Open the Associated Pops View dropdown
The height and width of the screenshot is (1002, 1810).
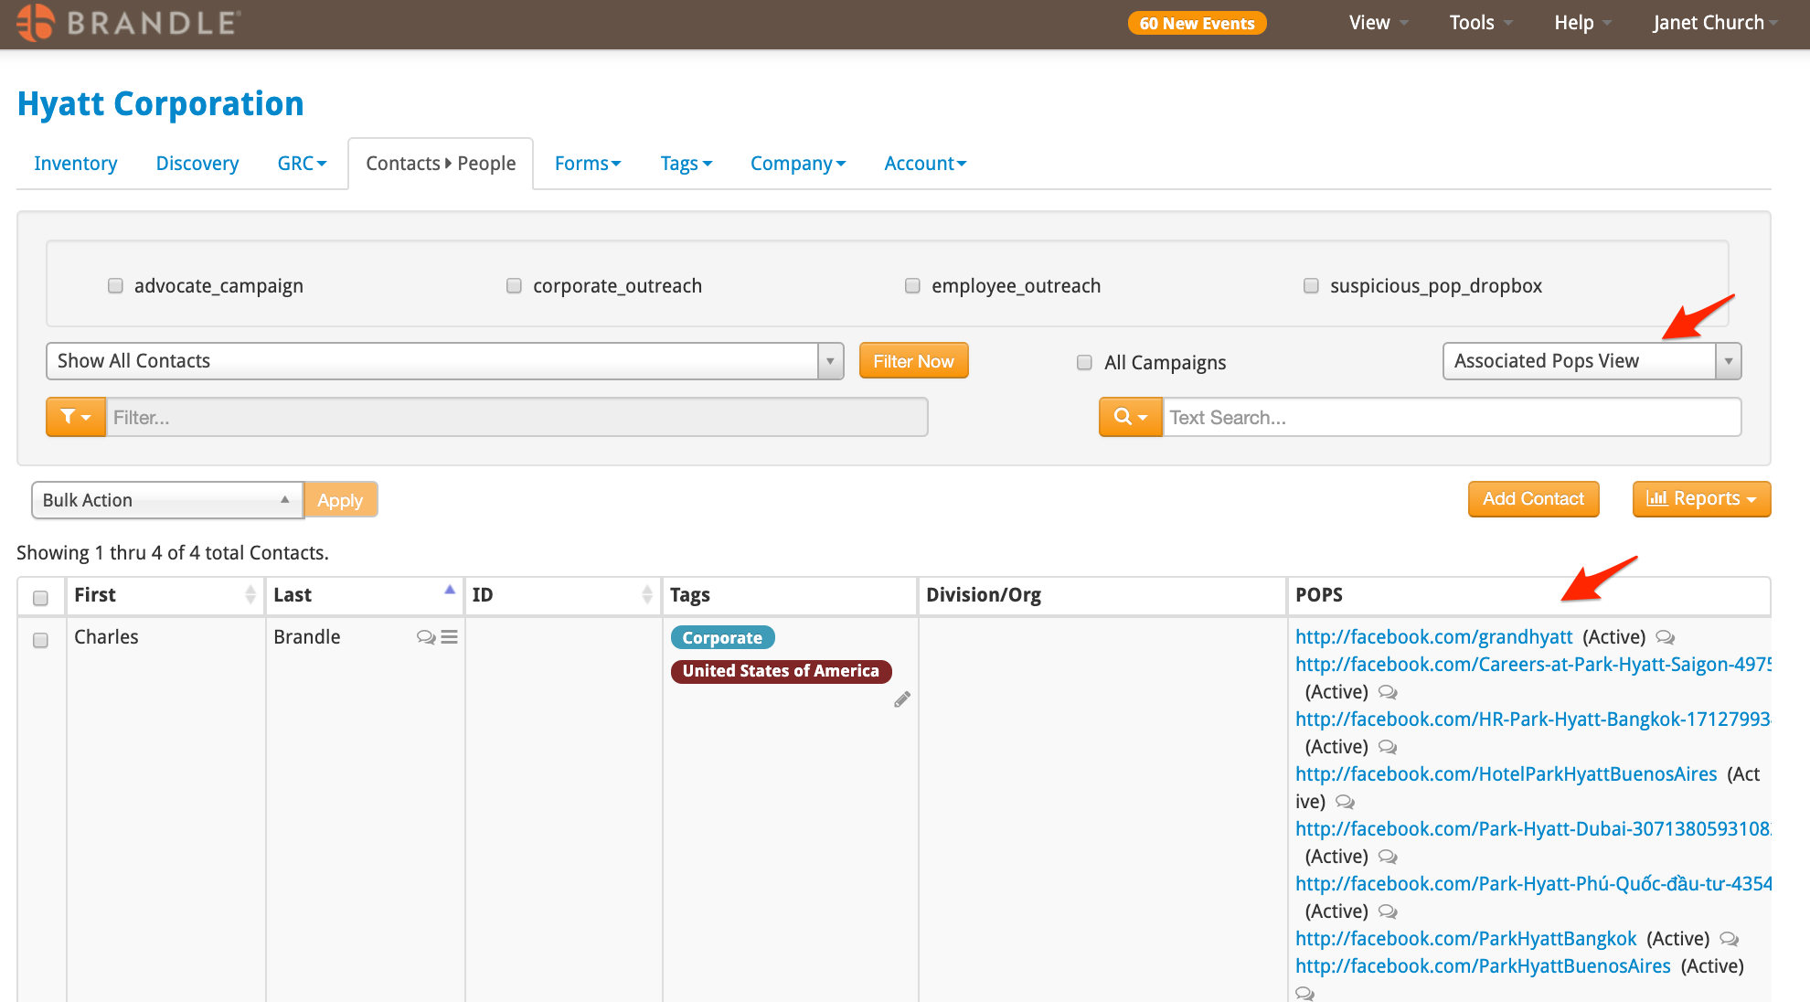1592,361
